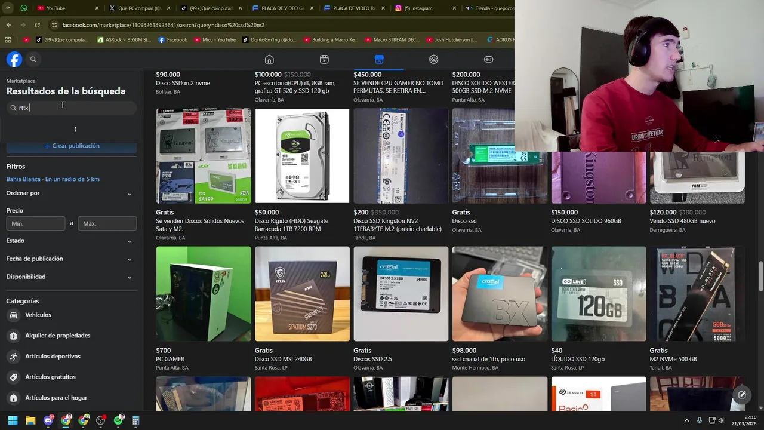Click the Facebook logo icon

pyautogui.click(x=14, y=59)
